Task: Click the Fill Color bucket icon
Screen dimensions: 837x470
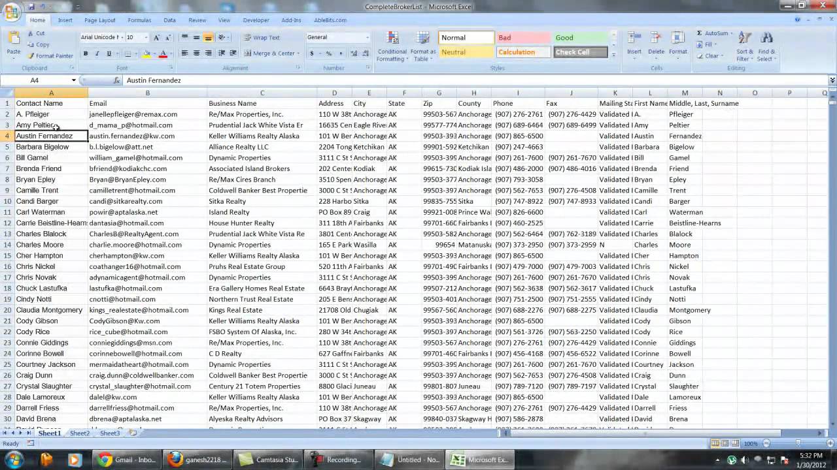Action: [146, 54]
